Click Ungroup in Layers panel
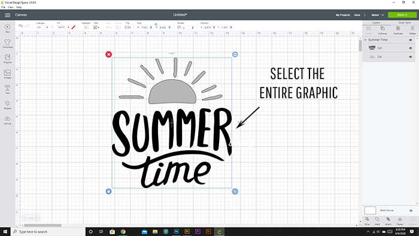Image resolution: width=419 pixels, height=236 pixels. point(382,30)
